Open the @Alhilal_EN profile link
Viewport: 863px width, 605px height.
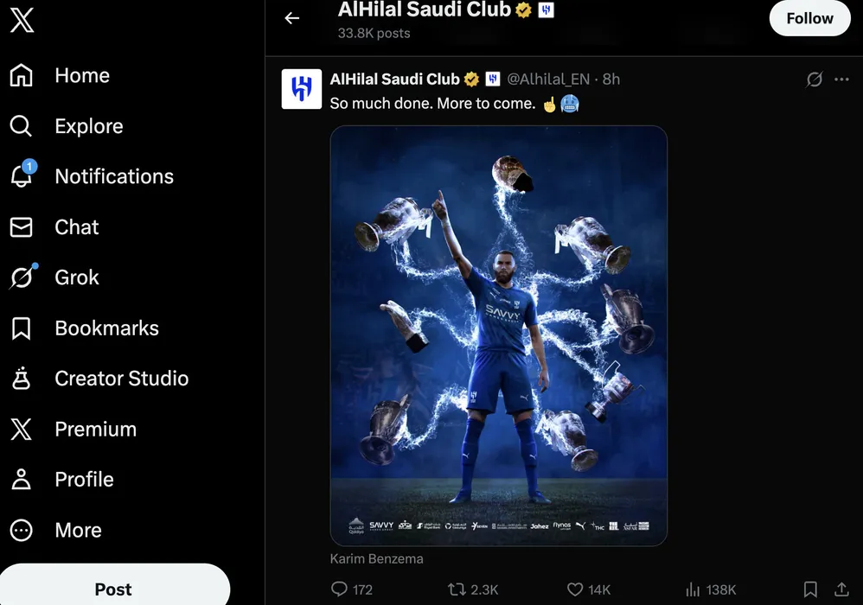tap(548, 80)
